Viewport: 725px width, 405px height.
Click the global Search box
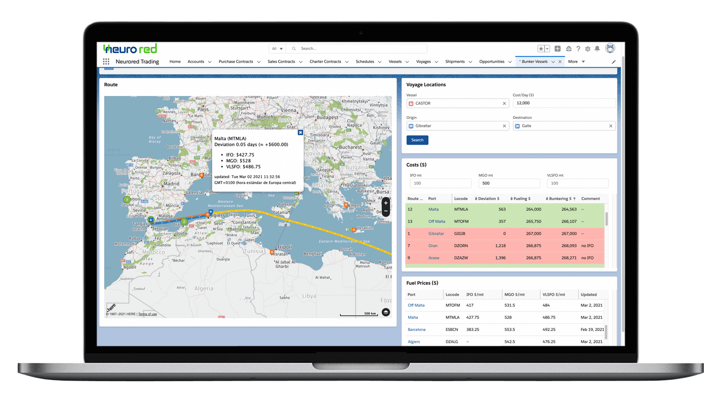click(x=357, y=49)
